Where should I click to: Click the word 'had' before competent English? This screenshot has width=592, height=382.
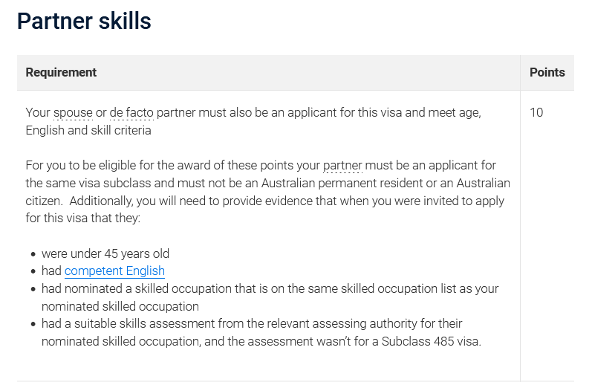[x=51, y=271]
